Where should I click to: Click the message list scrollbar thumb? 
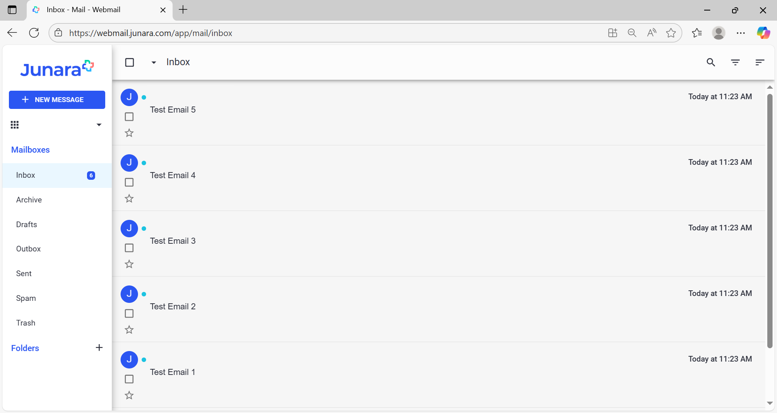click(x=770, y=221)
